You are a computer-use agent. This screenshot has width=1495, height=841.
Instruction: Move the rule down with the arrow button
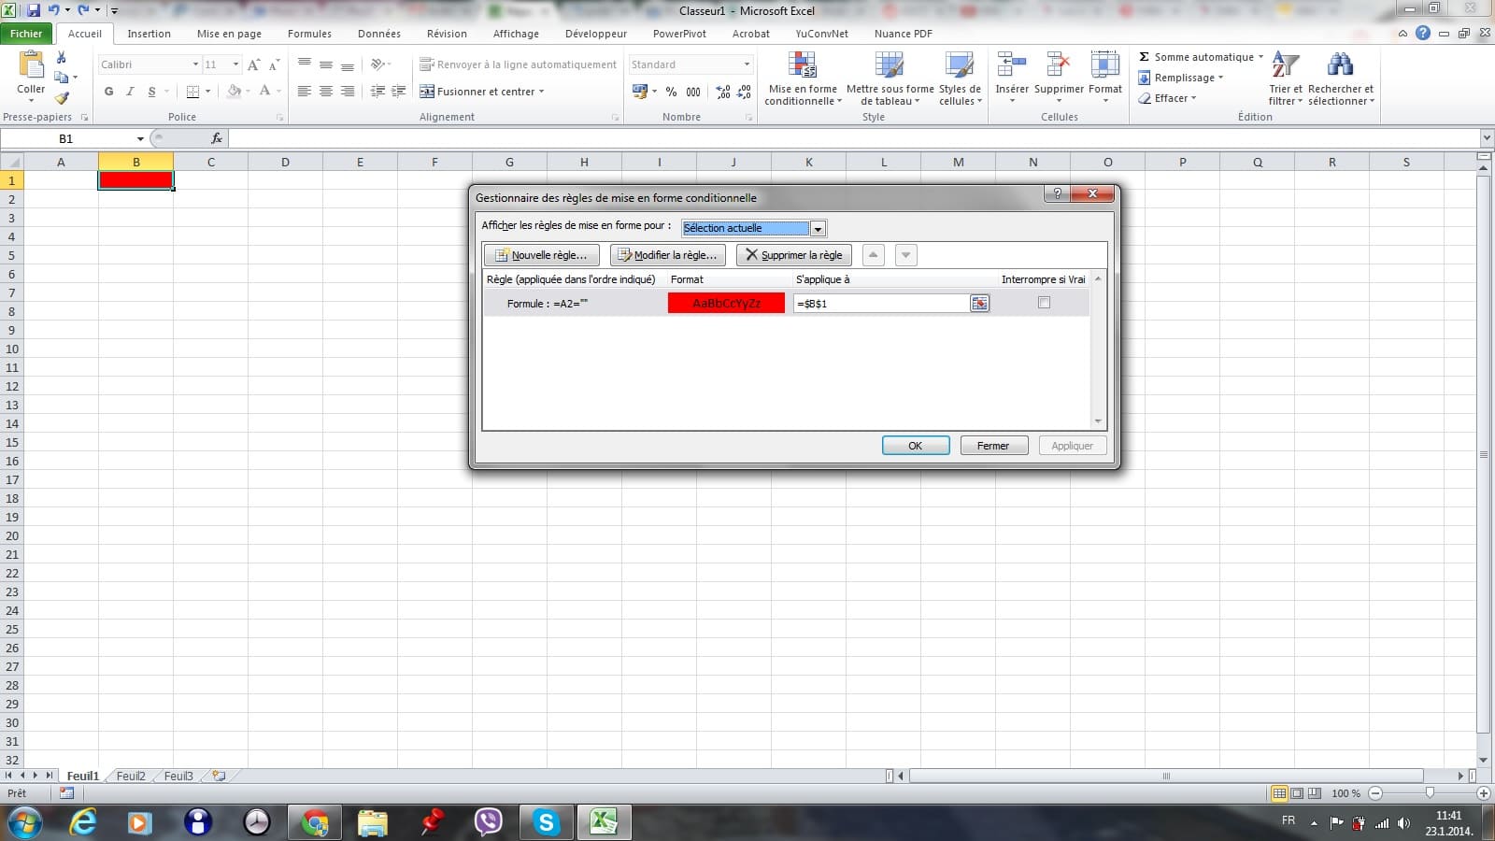[905, 255]
